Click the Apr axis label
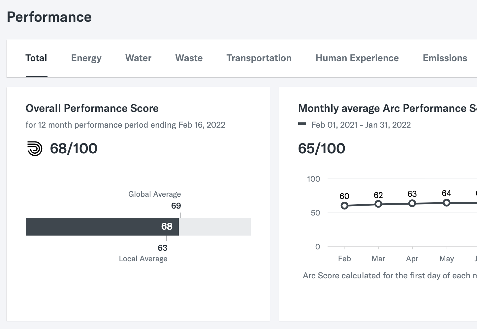The height and width of the screenshot is (329, 477). tap(412, 259)
